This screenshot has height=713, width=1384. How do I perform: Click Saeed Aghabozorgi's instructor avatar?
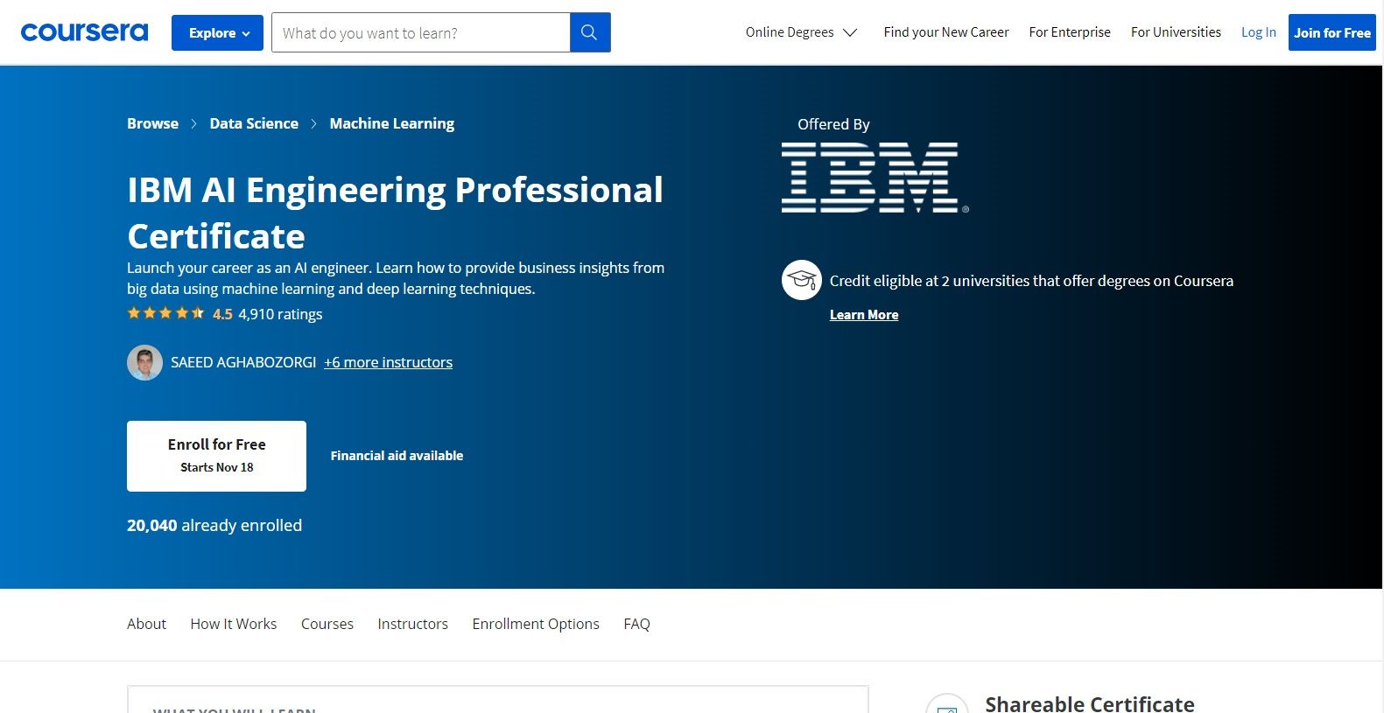point(144,362)
